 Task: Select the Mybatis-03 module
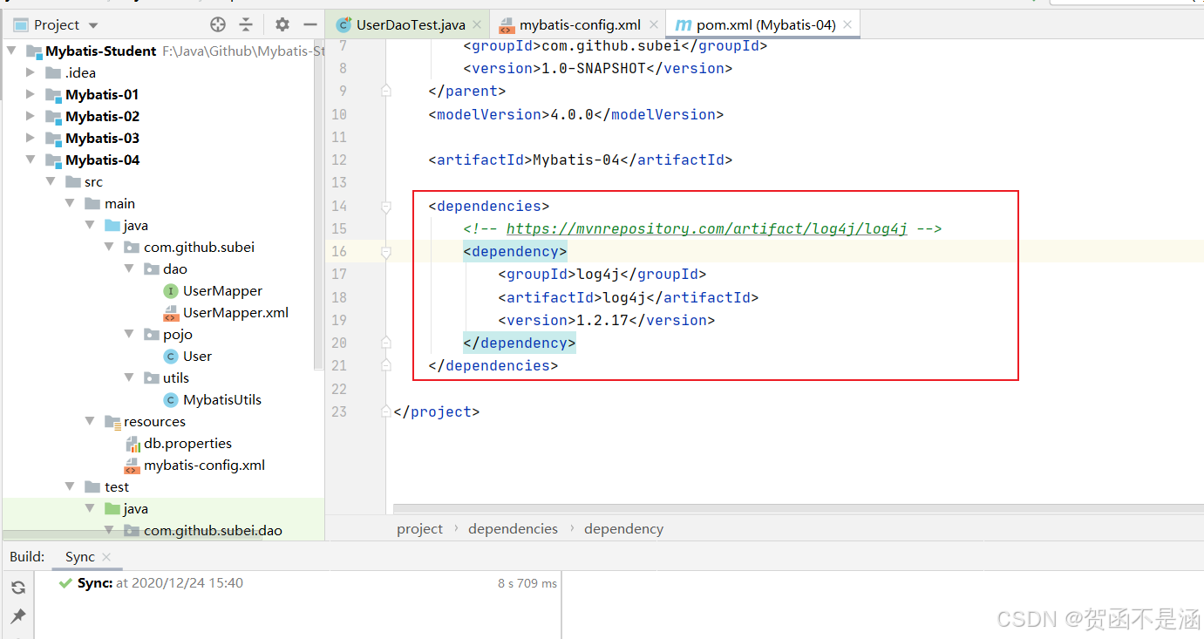102,138
